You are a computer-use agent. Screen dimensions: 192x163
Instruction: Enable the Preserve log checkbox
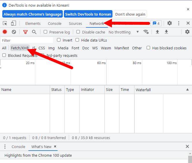tap(45, 32)
